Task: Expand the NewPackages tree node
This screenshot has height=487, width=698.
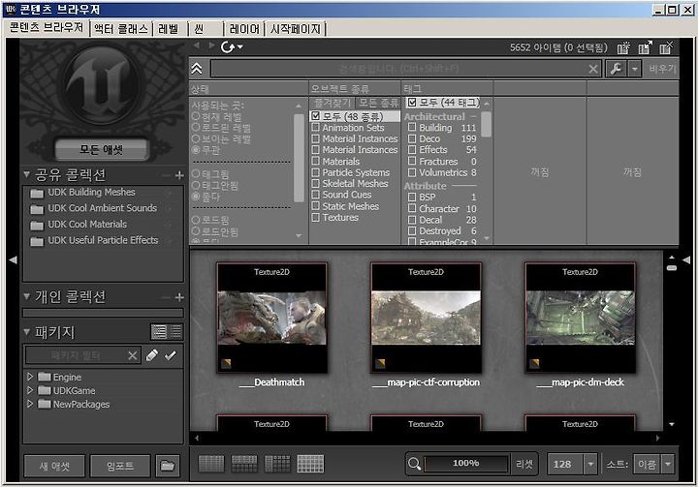Action: coord(30,404)
